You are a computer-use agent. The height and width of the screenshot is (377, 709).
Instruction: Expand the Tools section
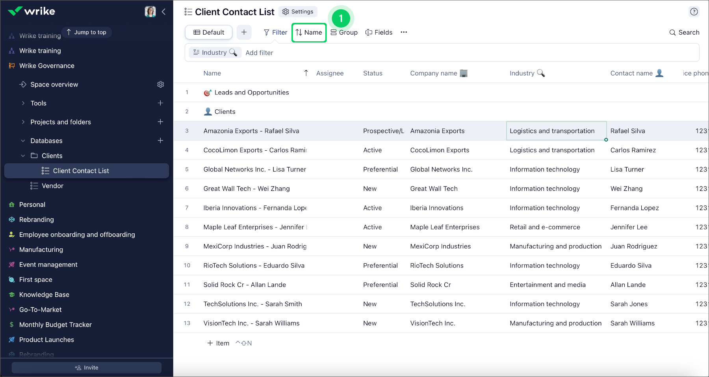pyautogui.click(x=23, y=103)
